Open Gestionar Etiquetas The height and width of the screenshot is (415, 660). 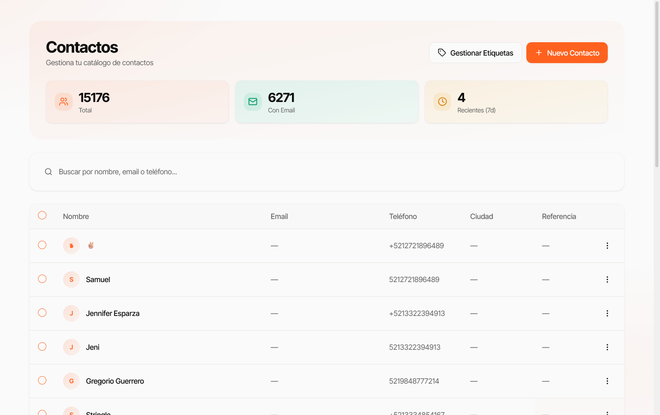[475, 53]
